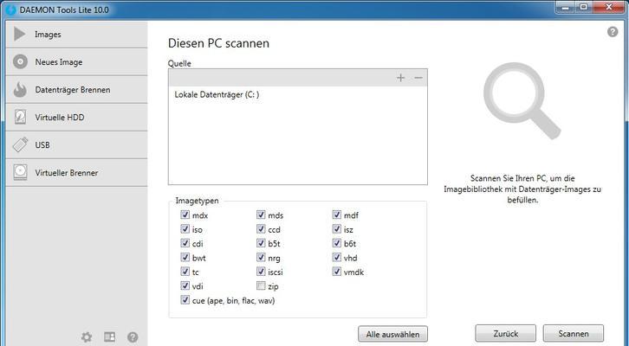This screenshot has height=346, width=629.
Task: Click the top-right help question-mark icon
Action: tap(613, 32)
